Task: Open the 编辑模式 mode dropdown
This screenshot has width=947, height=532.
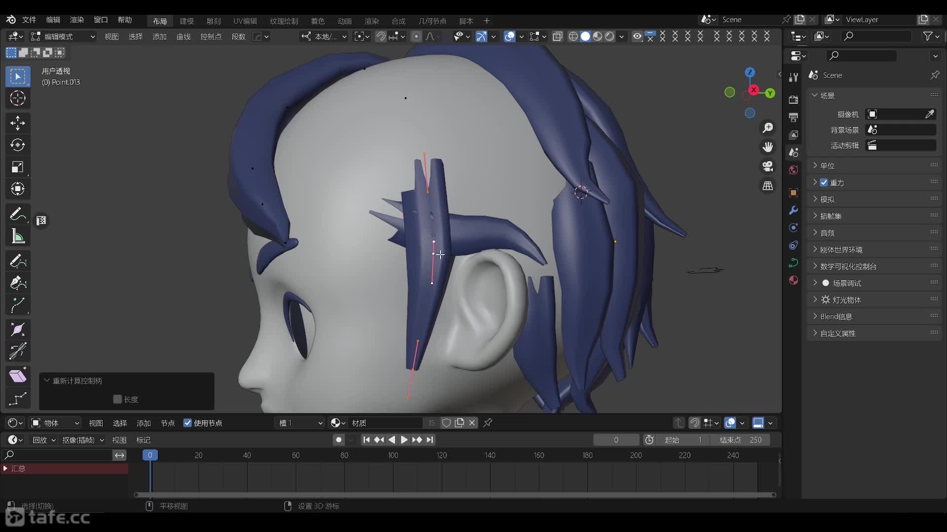Action: tap(63, 36)
